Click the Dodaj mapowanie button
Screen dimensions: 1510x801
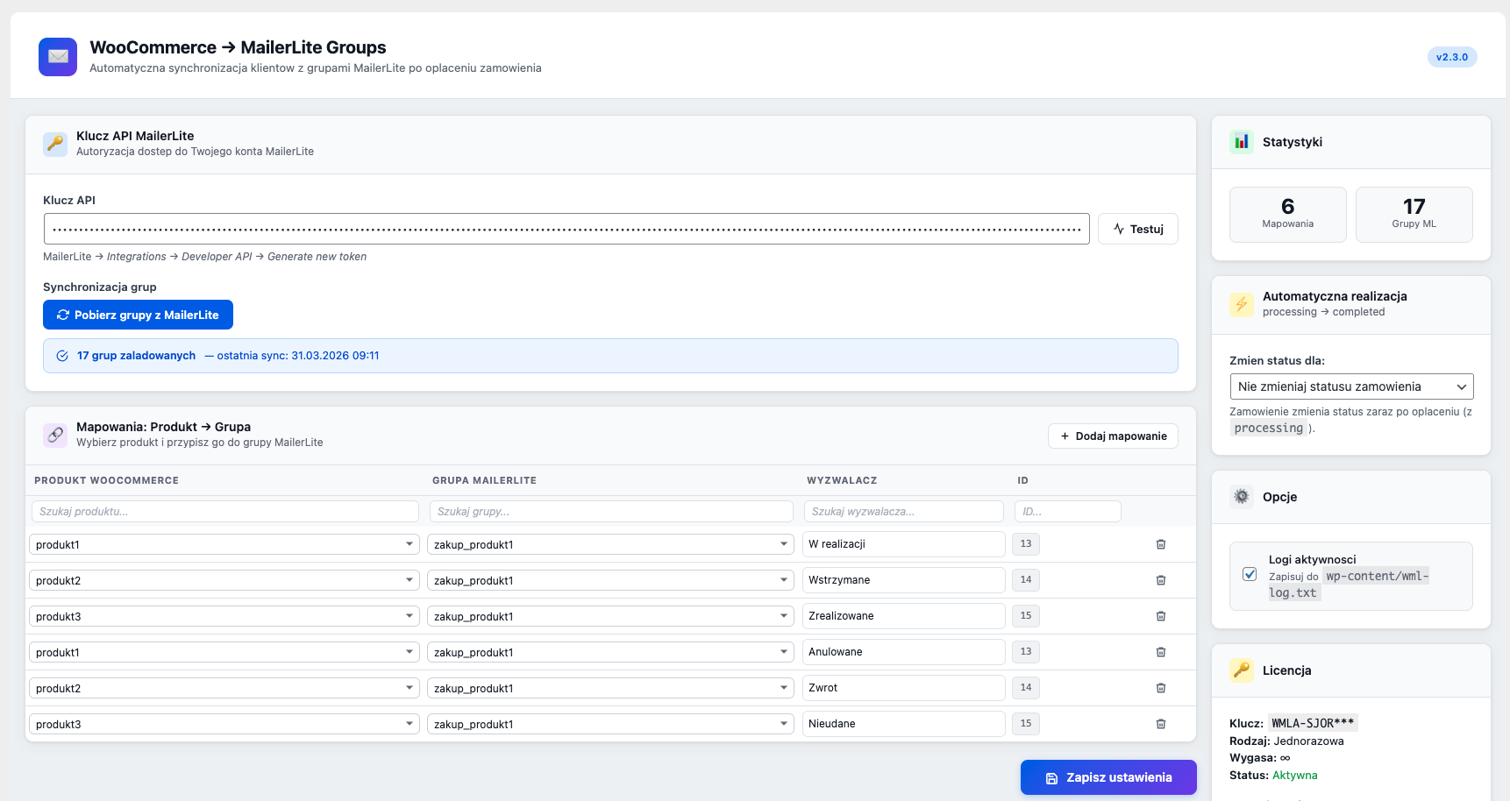[1112, 436]
